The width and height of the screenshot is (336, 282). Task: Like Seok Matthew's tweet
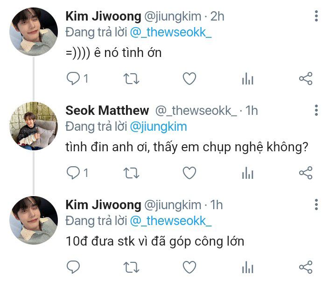tap(189, 173)
